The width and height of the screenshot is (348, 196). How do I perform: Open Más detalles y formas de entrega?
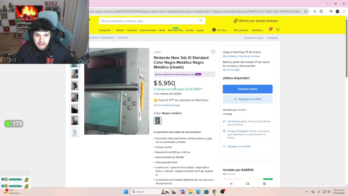[241, 56]
